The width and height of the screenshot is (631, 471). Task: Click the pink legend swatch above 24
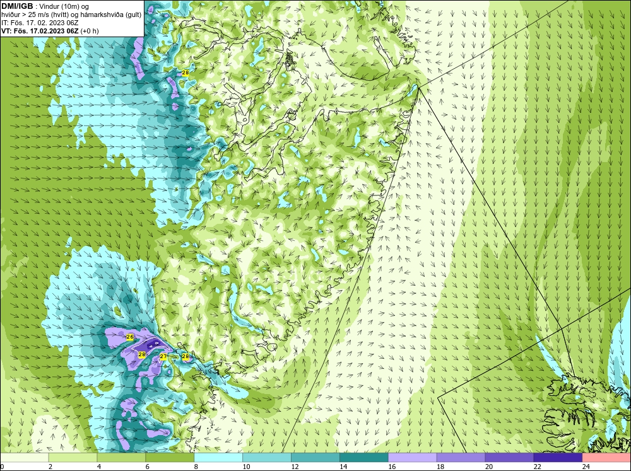(606, 458)
